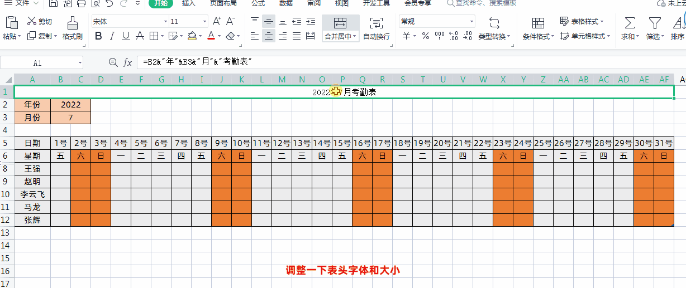Screen dimensions: 686x288
Task: Switch to the Formulas (公式) tab
Action: (x=258, y=3)
